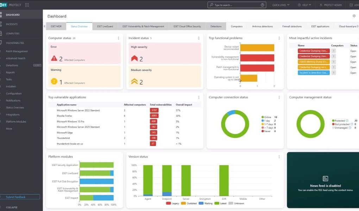
Task: Select the Mozilla Firefox application row
Action: click(x=125, y=116)
